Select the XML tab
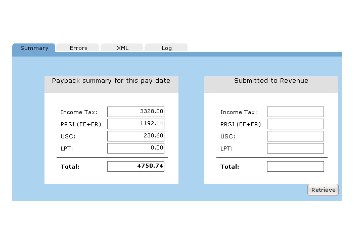 pyautogui.click(x=122, y=48)
